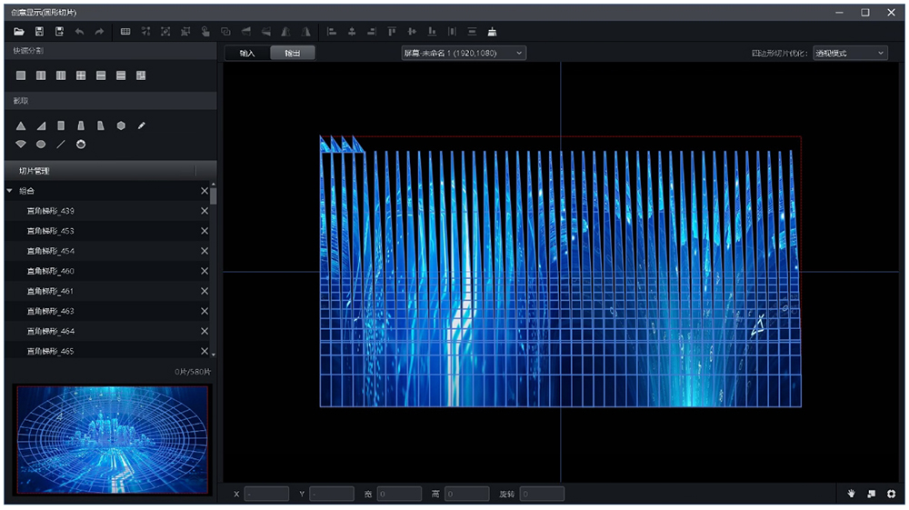Select the triangle slice shape tool
The height and width of the screenshot is (510, 909).
click(21, 126)
